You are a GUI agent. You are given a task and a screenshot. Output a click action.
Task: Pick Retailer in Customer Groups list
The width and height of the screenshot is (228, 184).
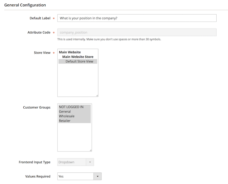65,121
